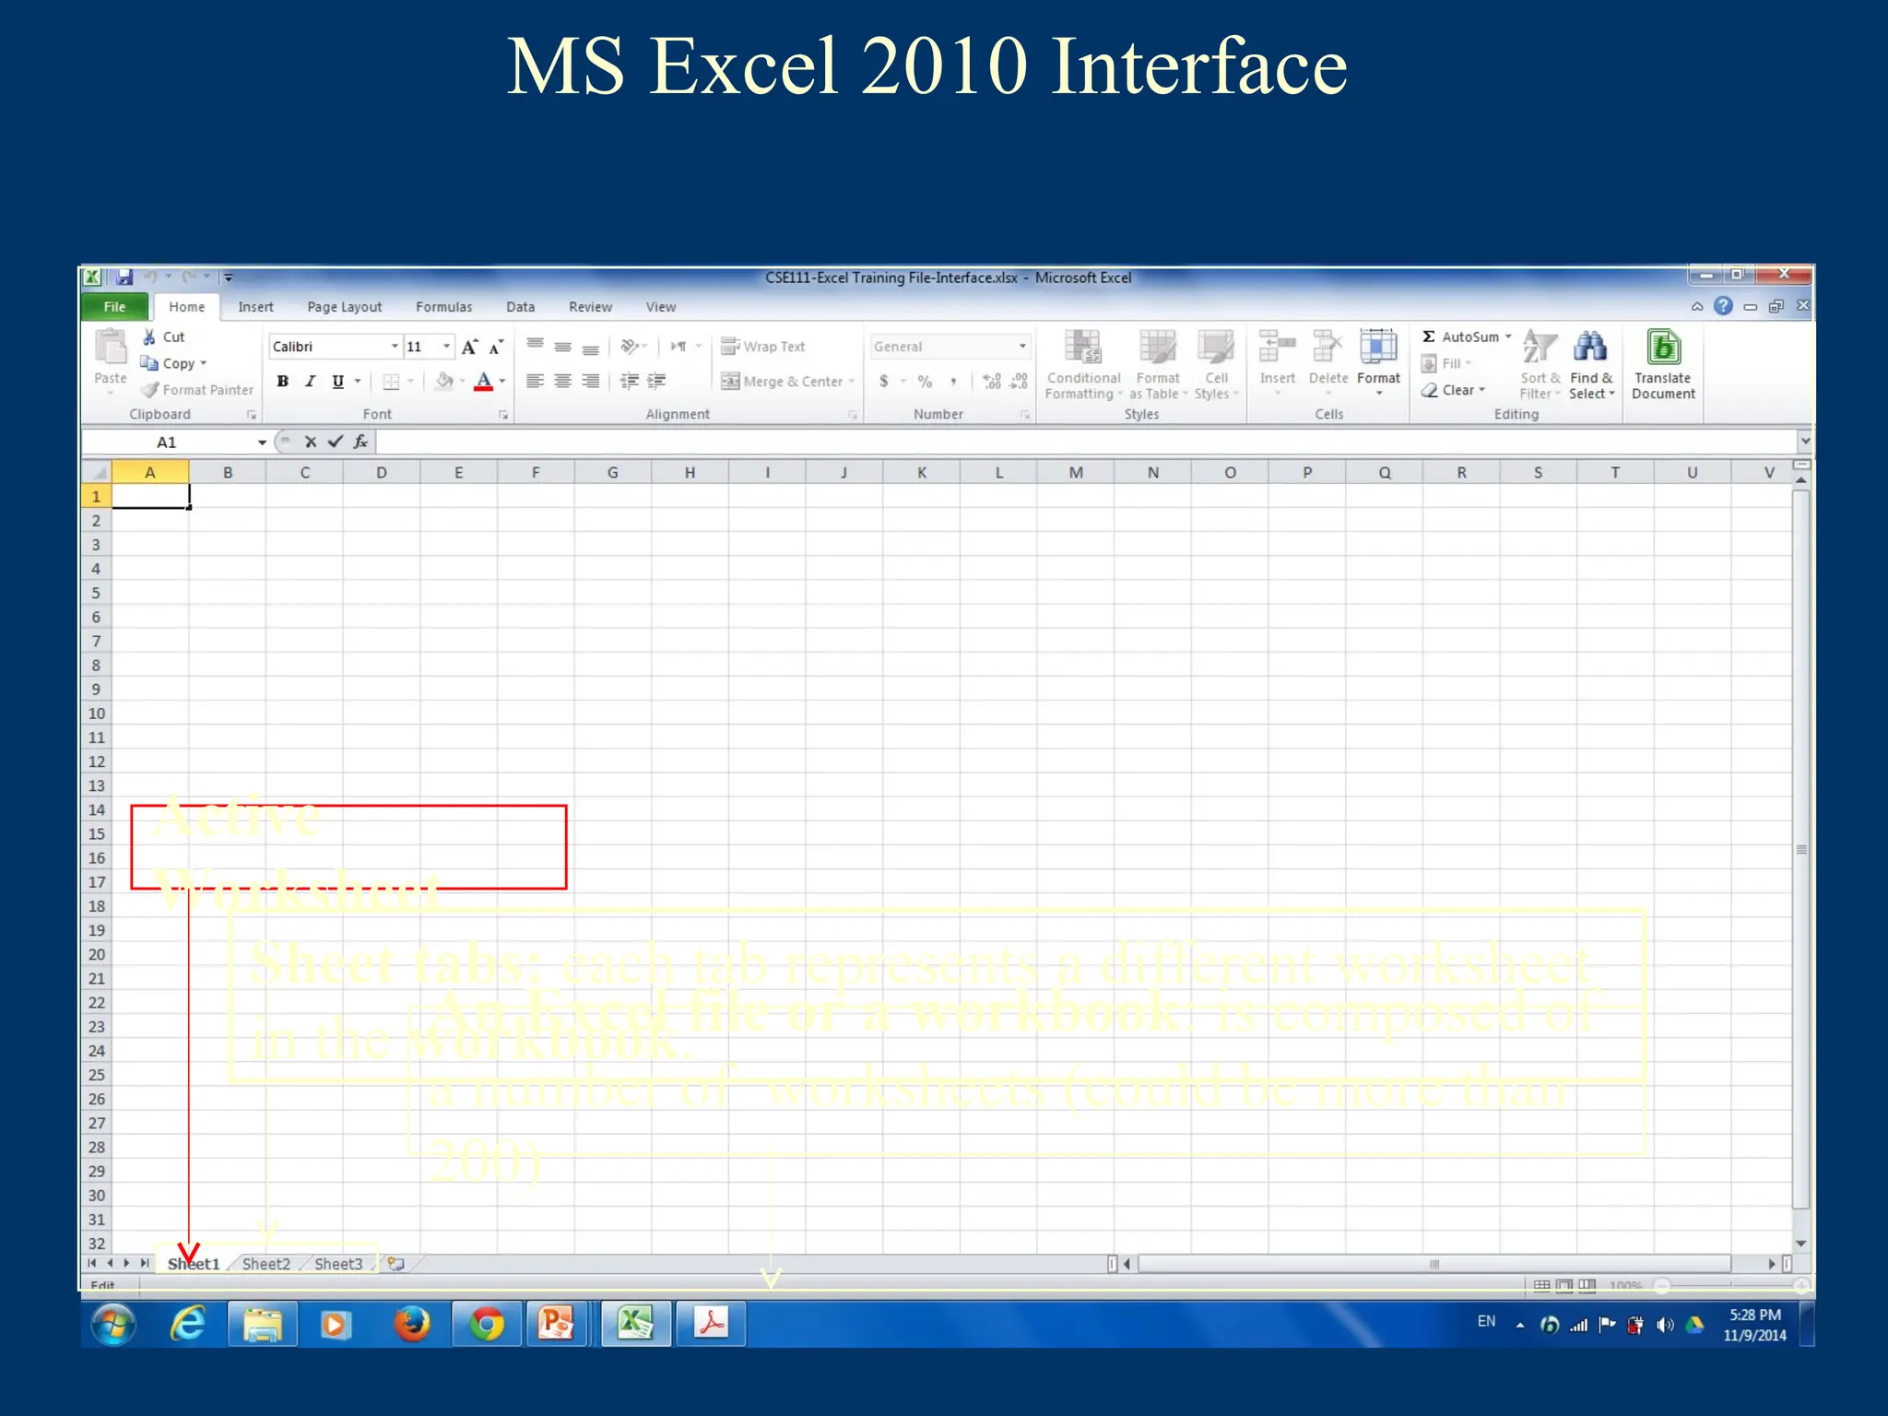Toggle Bold formatting
Screen dimensions: 1888x1416
[283, 382]
